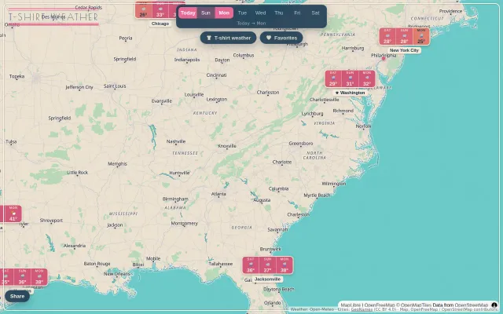
Task: Click Charlotte on the map
Action: click(282, 162)
